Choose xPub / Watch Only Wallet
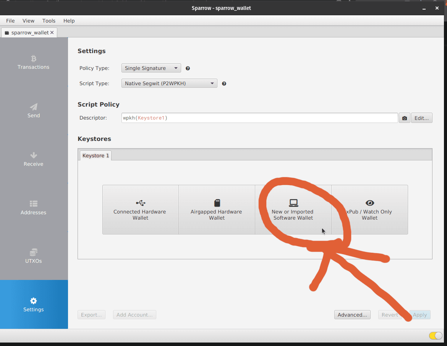The image size is (447, 346). (369, 210)
